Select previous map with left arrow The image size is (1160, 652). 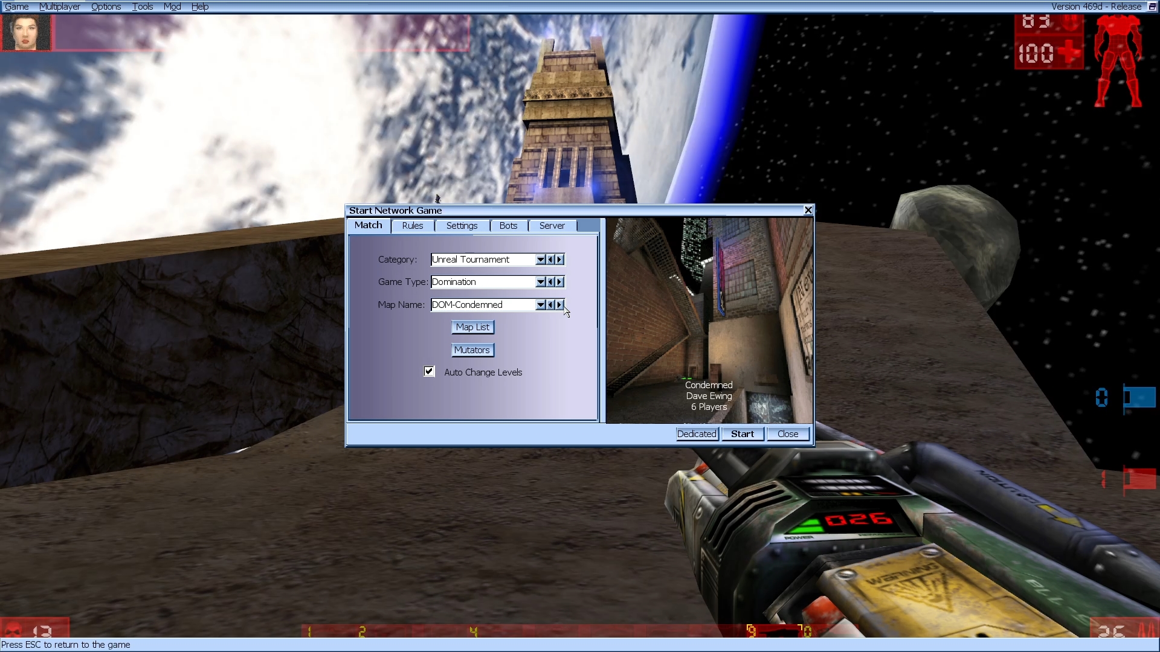550,305
